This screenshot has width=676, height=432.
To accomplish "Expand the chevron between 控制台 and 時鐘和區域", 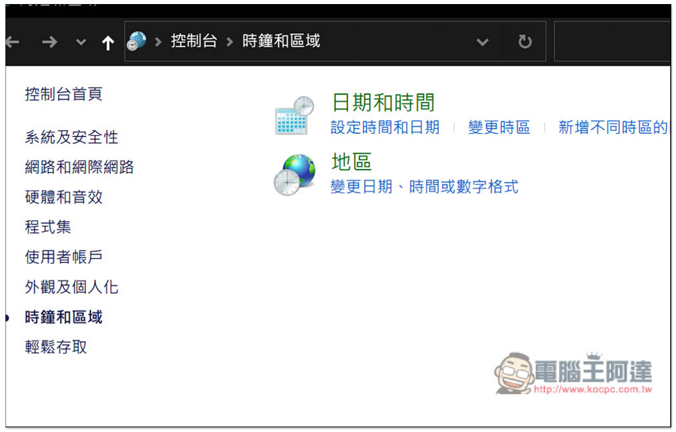I will (x=230, y=42).
